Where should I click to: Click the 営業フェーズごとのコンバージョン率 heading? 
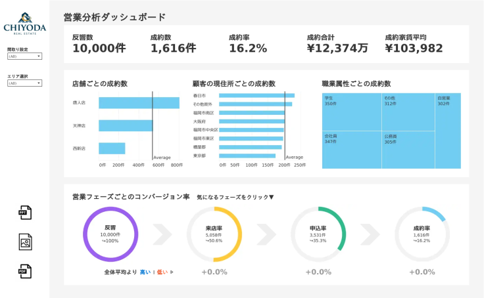click(x=131, y=197)
